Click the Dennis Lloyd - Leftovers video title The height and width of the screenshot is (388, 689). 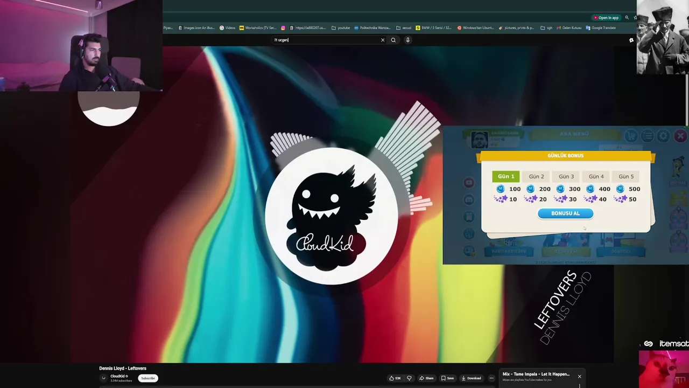[123, 368]
